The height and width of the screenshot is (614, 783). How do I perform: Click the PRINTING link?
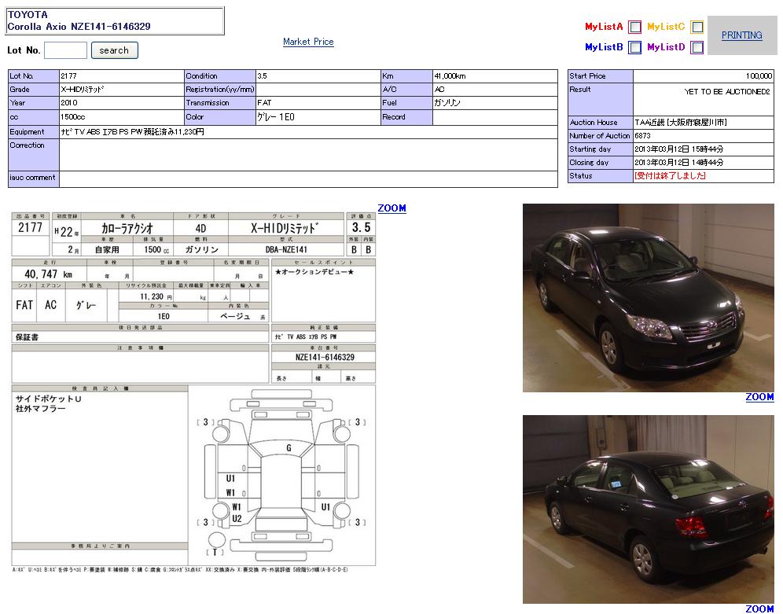pos(741,35)
